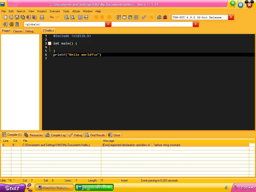
Task: Open the (globals) scope dropdown arrow
Action: coord(108,24)
